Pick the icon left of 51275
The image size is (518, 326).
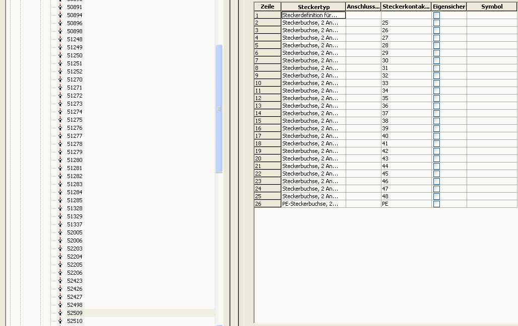coord(60,120)
